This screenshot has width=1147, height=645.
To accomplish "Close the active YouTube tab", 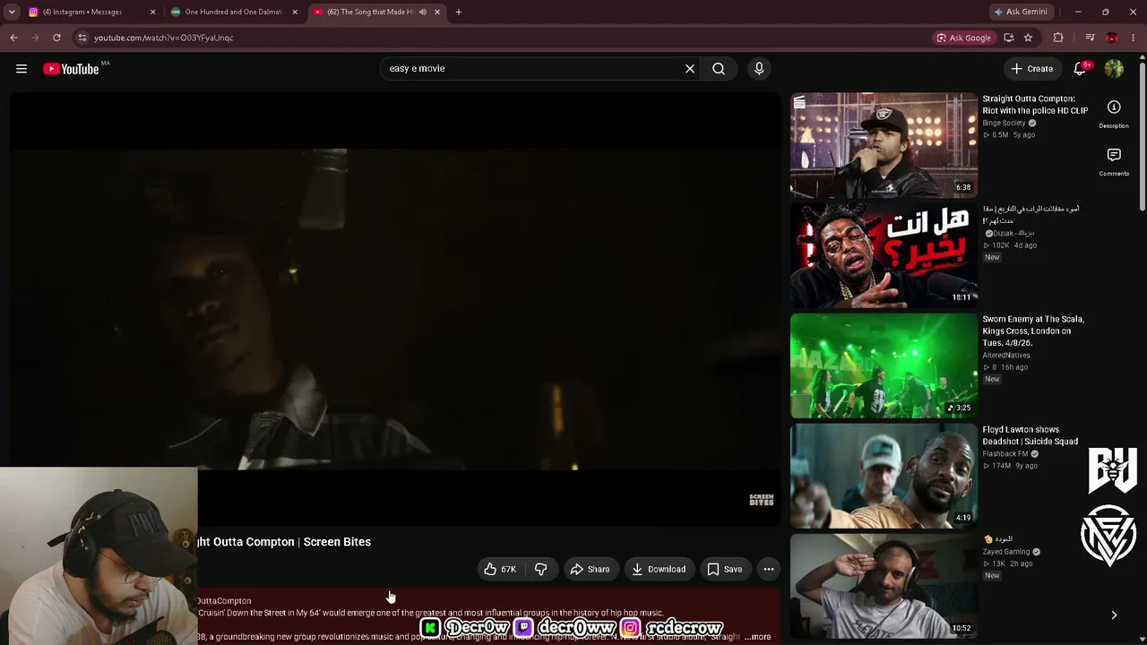I will pyautogui.click(x=437, y=13).
